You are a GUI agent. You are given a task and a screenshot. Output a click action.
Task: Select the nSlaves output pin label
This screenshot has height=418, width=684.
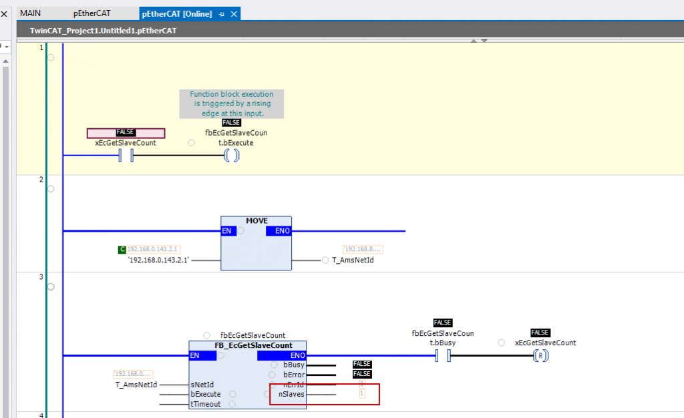tap(291, 394)
